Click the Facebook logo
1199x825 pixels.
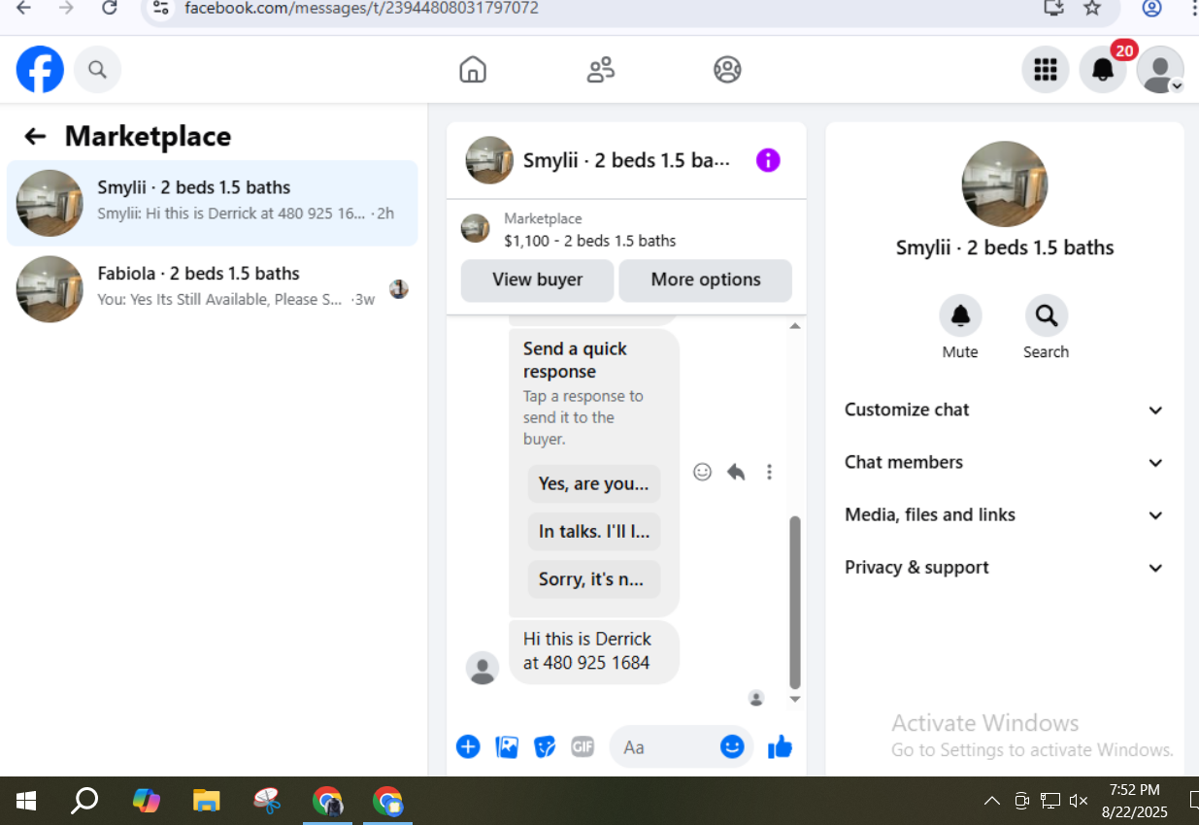[x=40, y=70]
